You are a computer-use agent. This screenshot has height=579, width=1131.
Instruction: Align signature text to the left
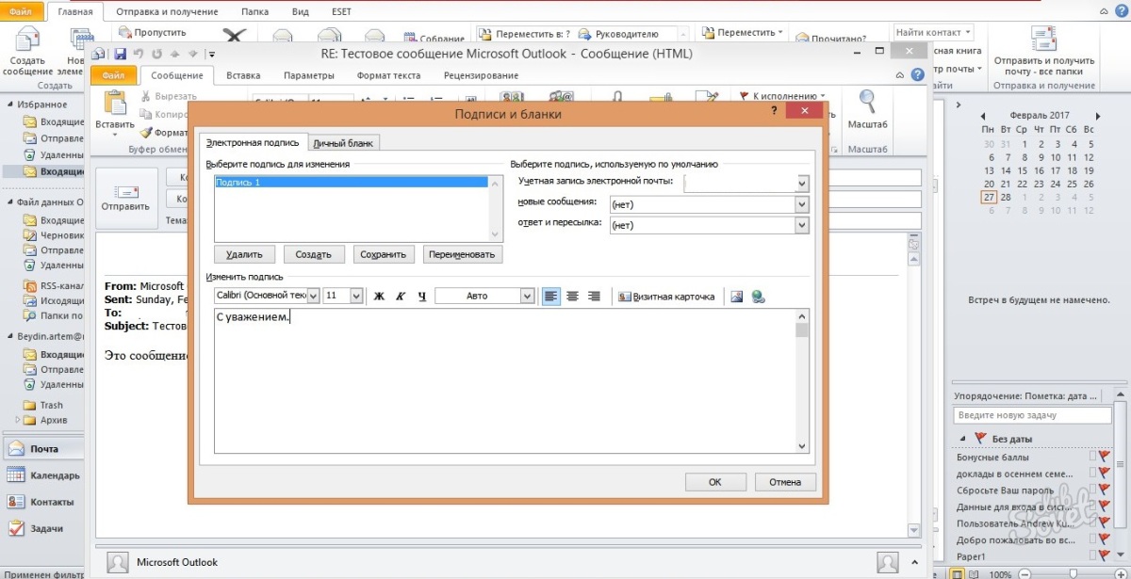pyautogui.click(x=550, y=296)
